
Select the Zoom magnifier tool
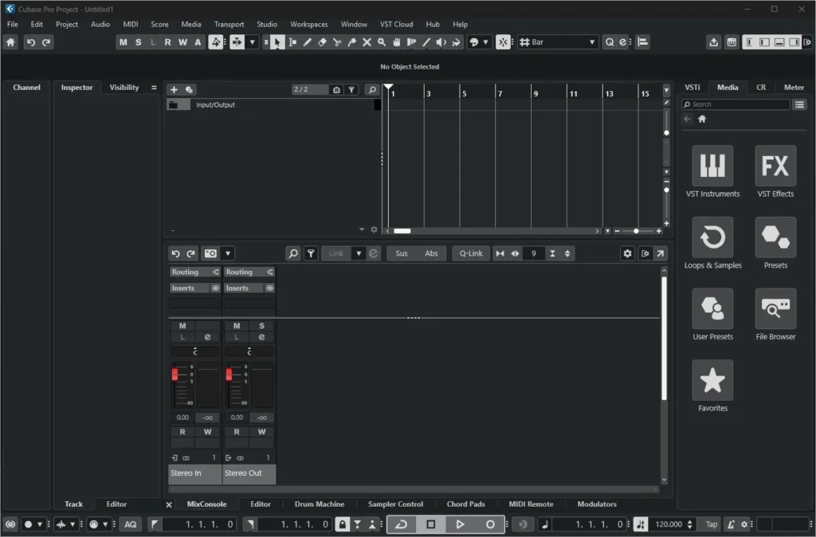click(381, 41)
